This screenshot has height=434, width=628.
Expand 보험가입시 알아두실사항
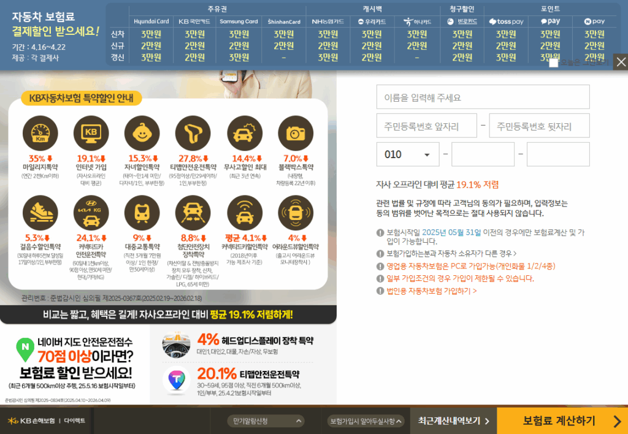pyautogui.click(x=366, y=421)
